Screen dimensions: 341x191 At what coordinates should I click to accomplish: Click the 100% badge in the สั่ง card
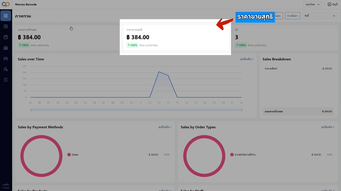click(241, 45)
